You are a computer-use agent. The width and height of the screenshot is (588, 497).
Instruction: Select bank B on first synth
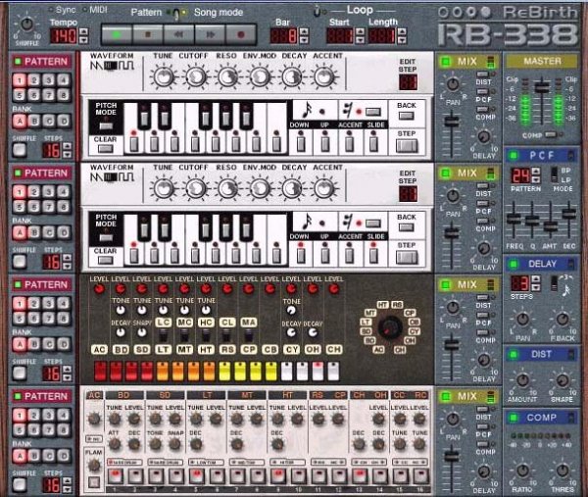pyautogui.click(x=34, y=121)
